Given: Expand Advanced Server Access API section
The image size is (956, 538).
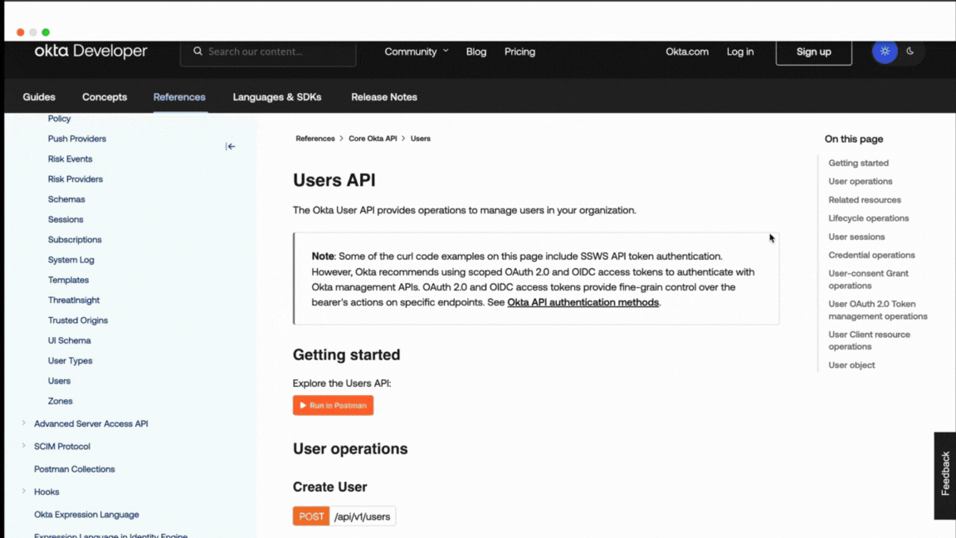Looking at the screenshot, I should (x=24, y=423).
